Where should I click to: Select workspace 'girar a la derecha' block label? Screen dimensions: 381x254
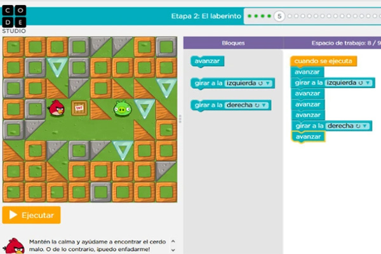coord(310,126)
